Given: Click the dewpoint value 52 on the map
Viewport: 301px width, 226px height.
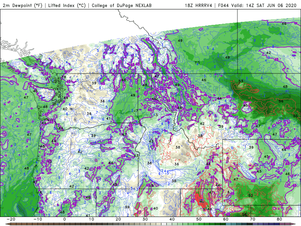Looking at the screenshot, I should (251, 195).
